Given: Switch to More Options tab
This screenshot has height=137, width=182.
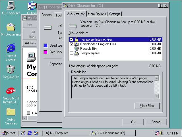Looking at the screenshot, I should pos(97,14).
